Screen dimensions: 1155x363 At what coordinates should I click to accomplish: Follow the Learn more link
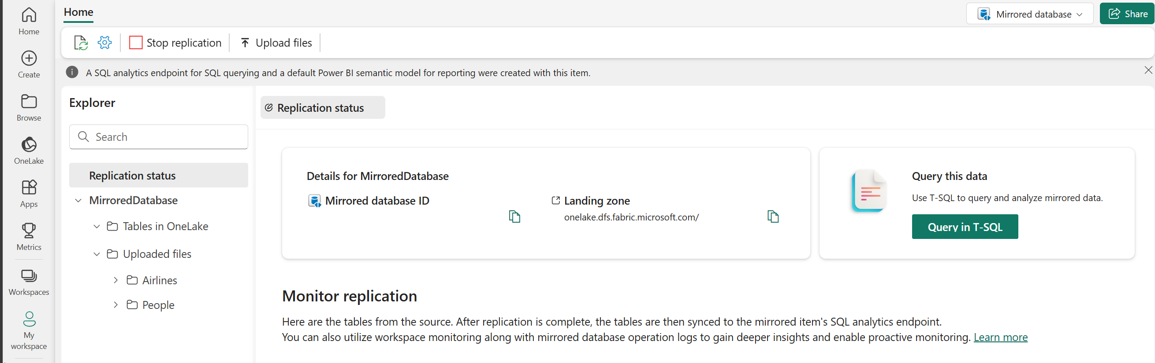[x=1000, y=337]
